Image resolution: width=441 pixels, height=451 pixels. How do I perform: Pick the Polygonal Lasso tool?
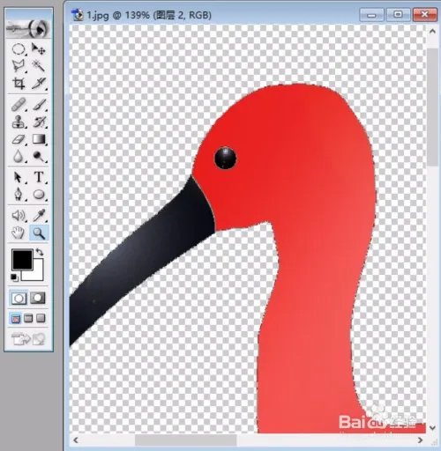click(19, 66)
